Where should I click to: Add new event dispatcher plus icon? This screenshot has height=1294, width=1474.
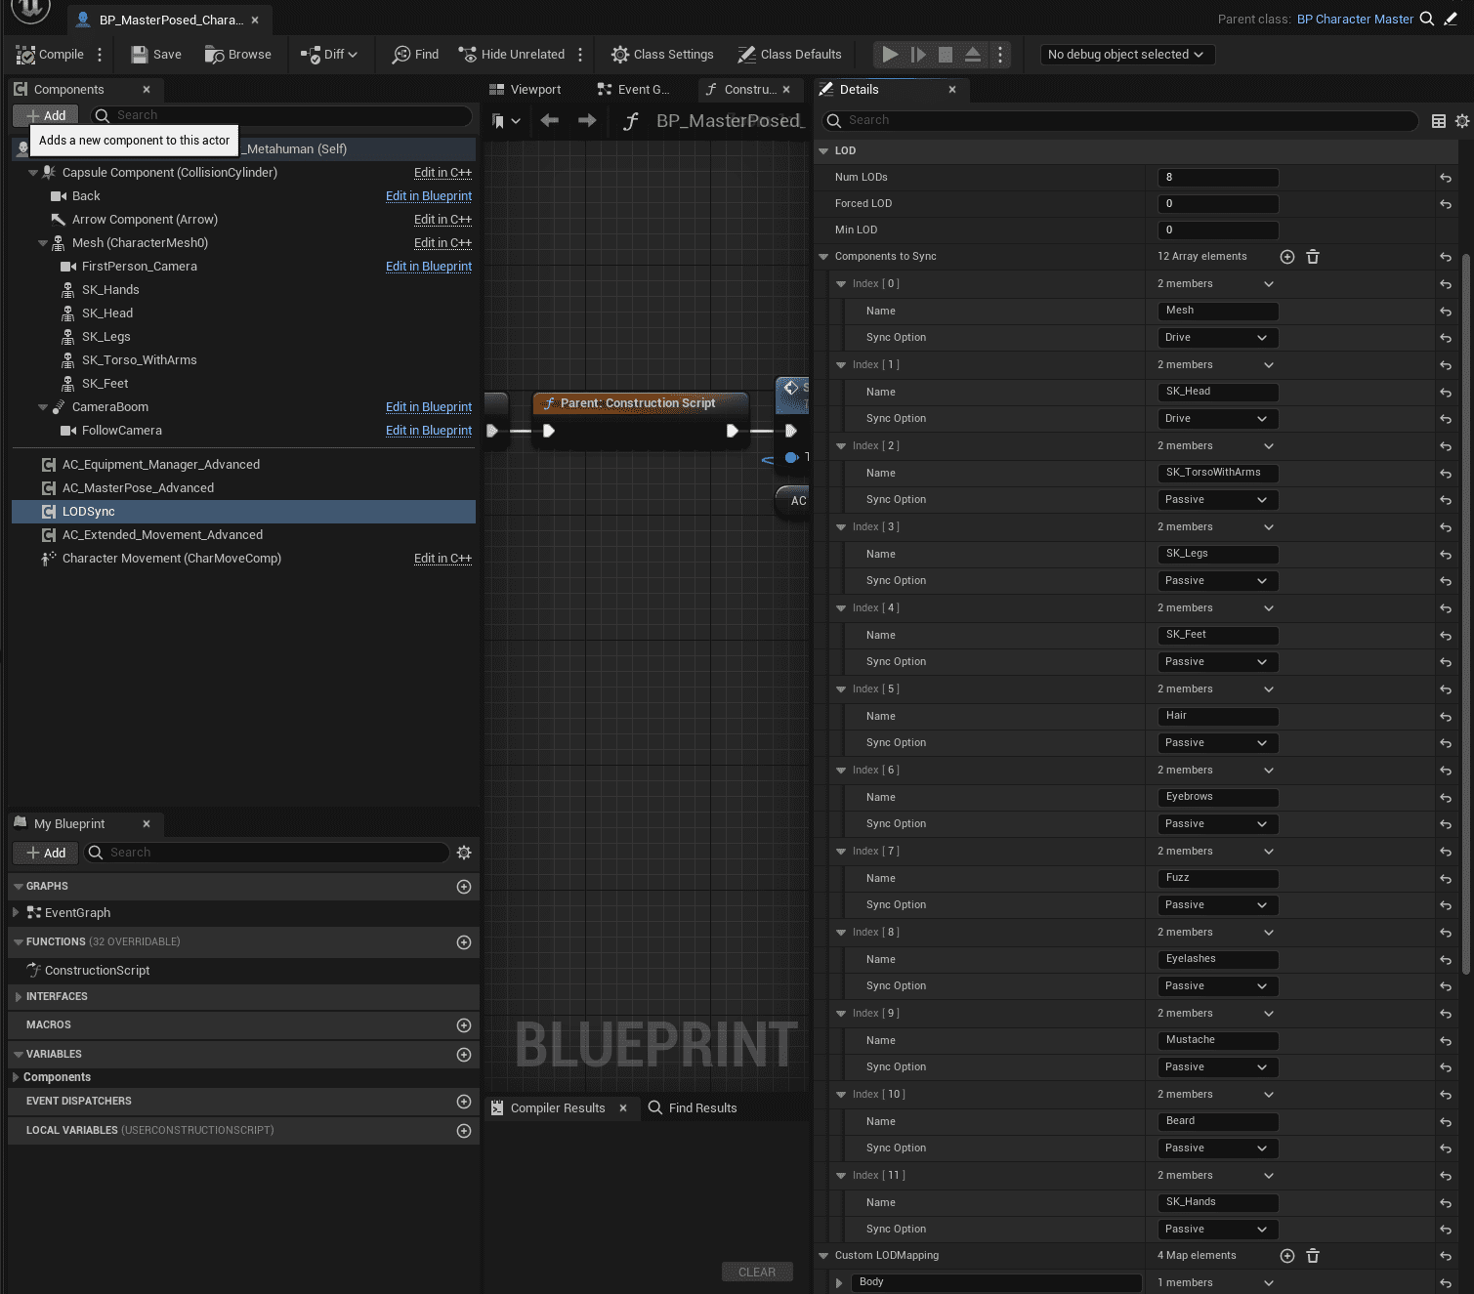(x=464, y=1102)
